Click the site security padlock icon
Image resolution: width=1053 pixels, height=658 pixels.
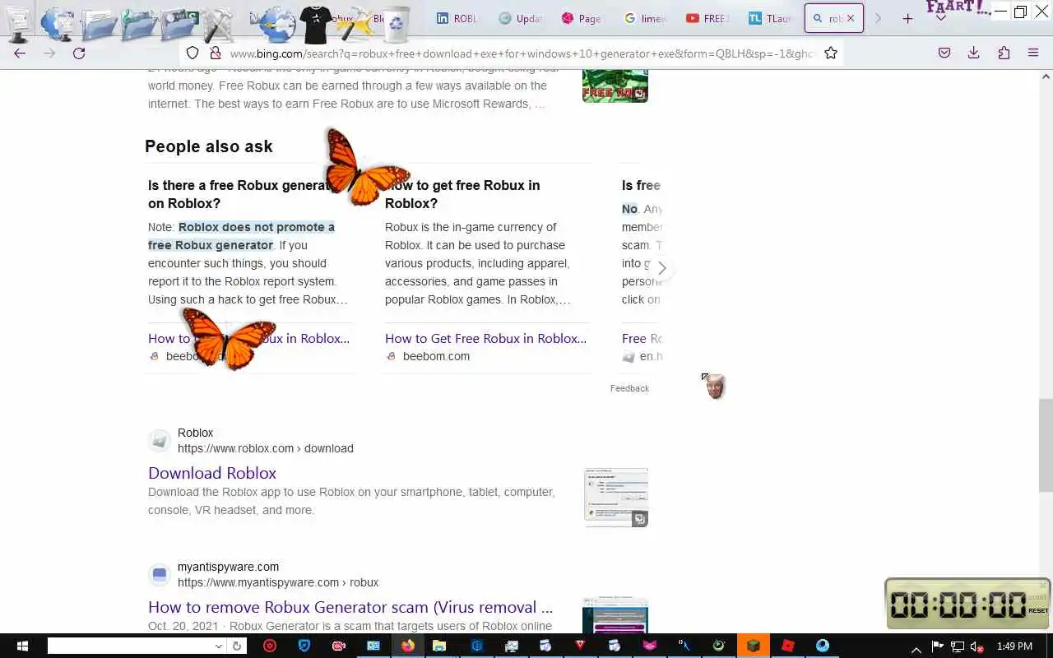point(216,53)
